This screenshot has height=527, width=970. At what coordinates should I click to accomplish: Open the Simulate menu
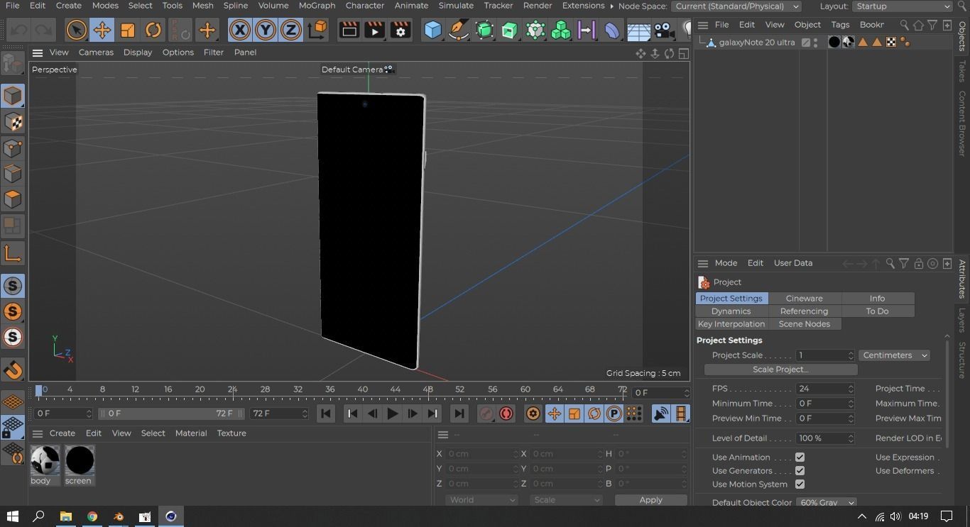point(456,6)
